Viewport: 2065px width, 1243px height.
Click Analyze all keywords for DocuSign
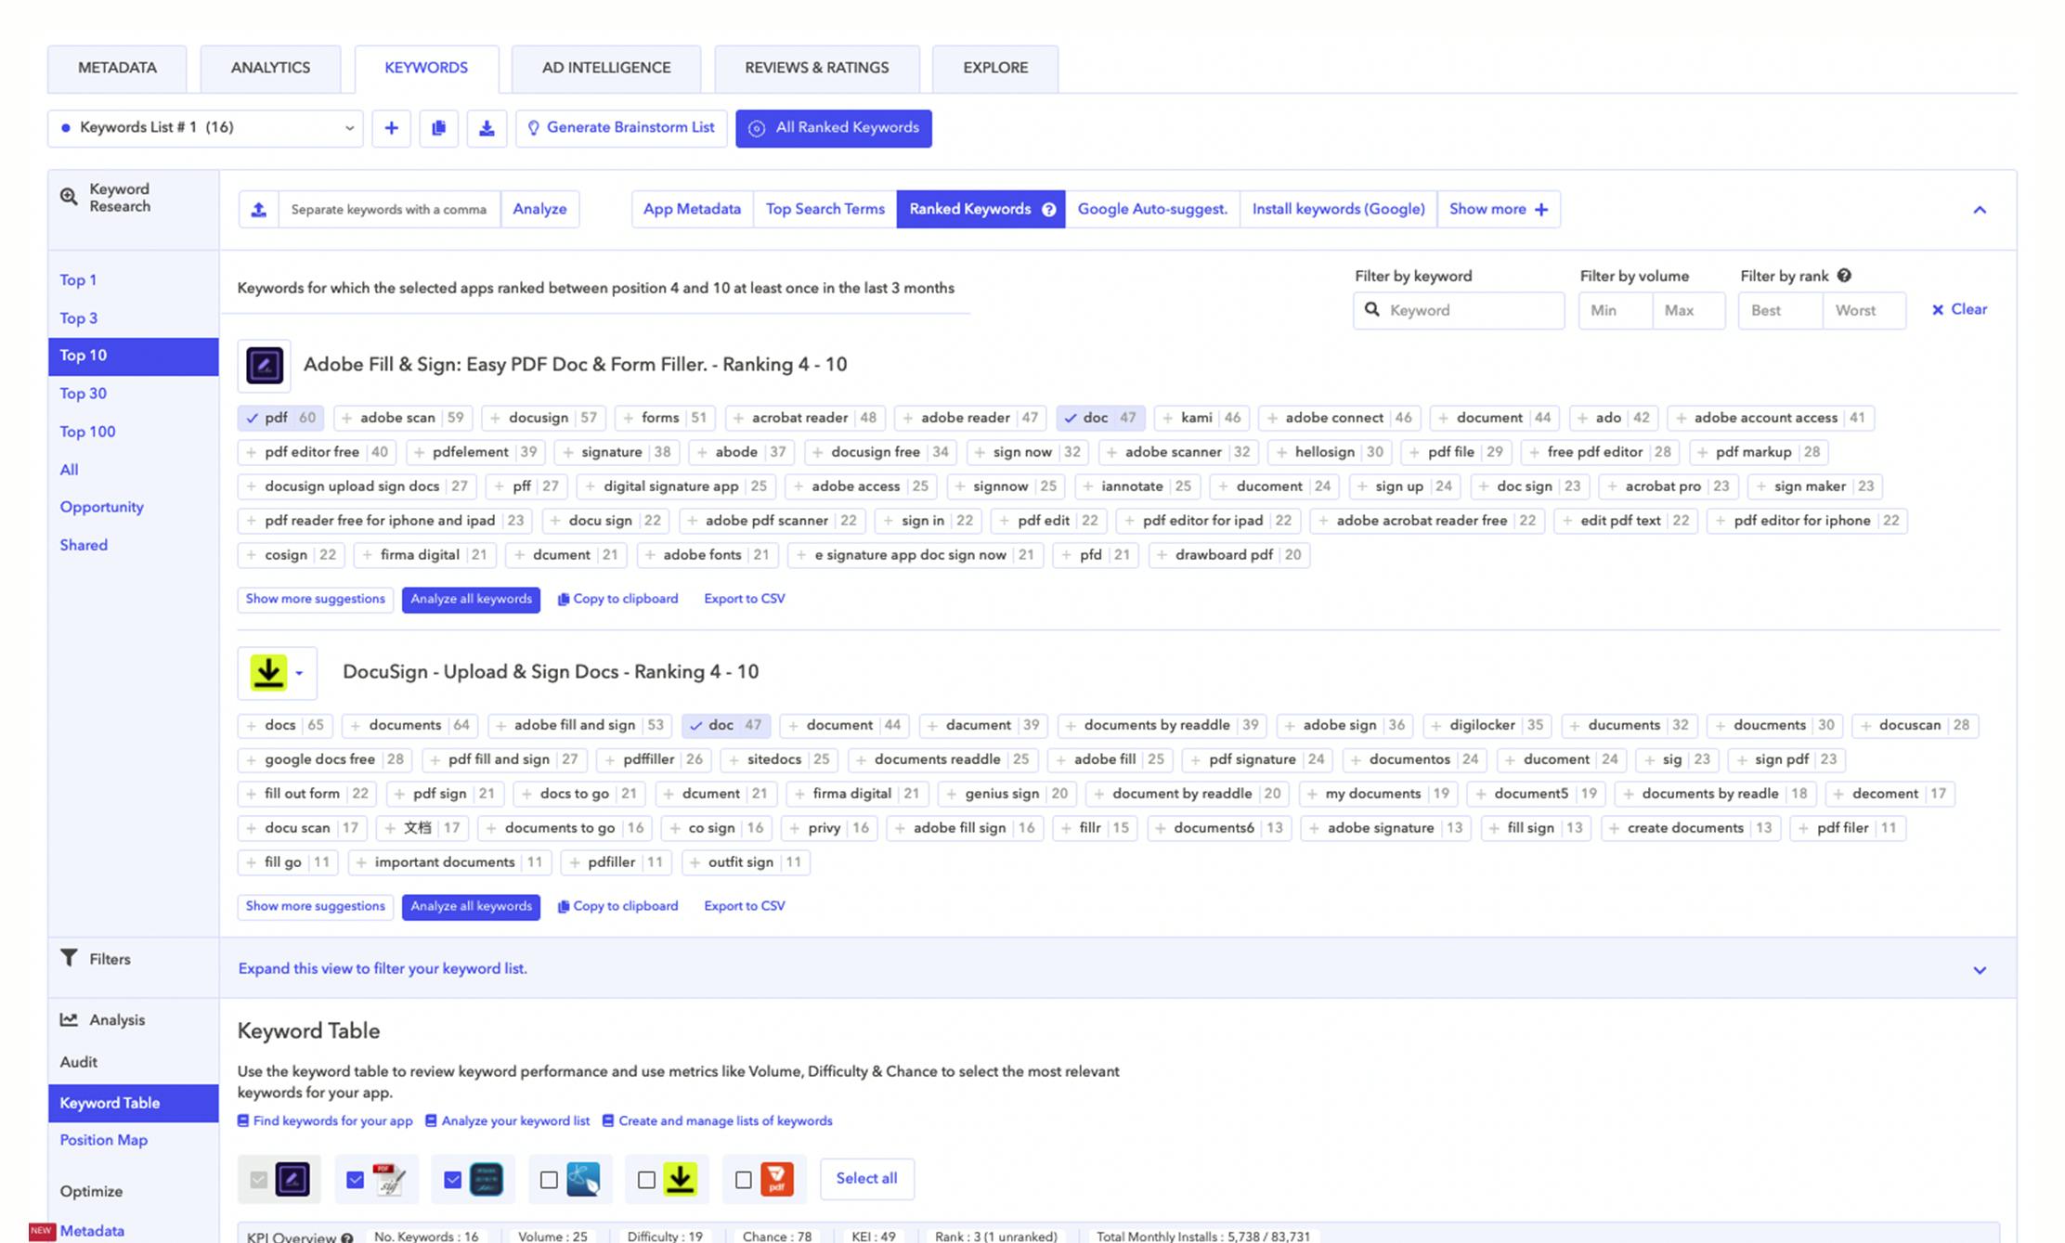pos(471,906)
